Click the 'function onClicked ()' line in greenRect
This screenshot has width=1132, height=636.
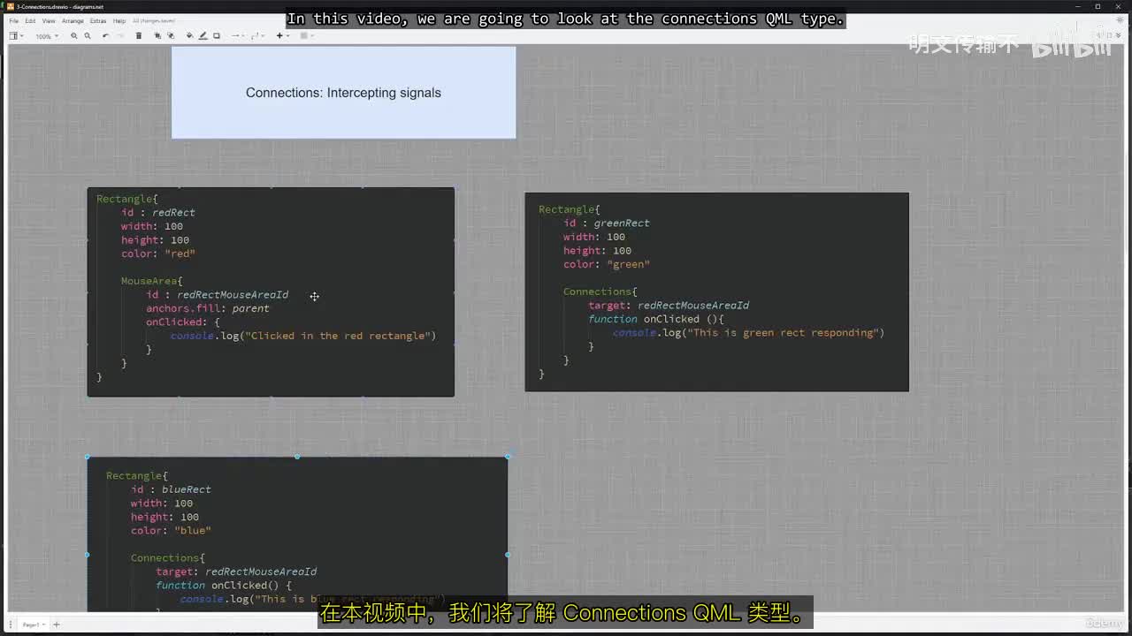click(x=656, y=319)
